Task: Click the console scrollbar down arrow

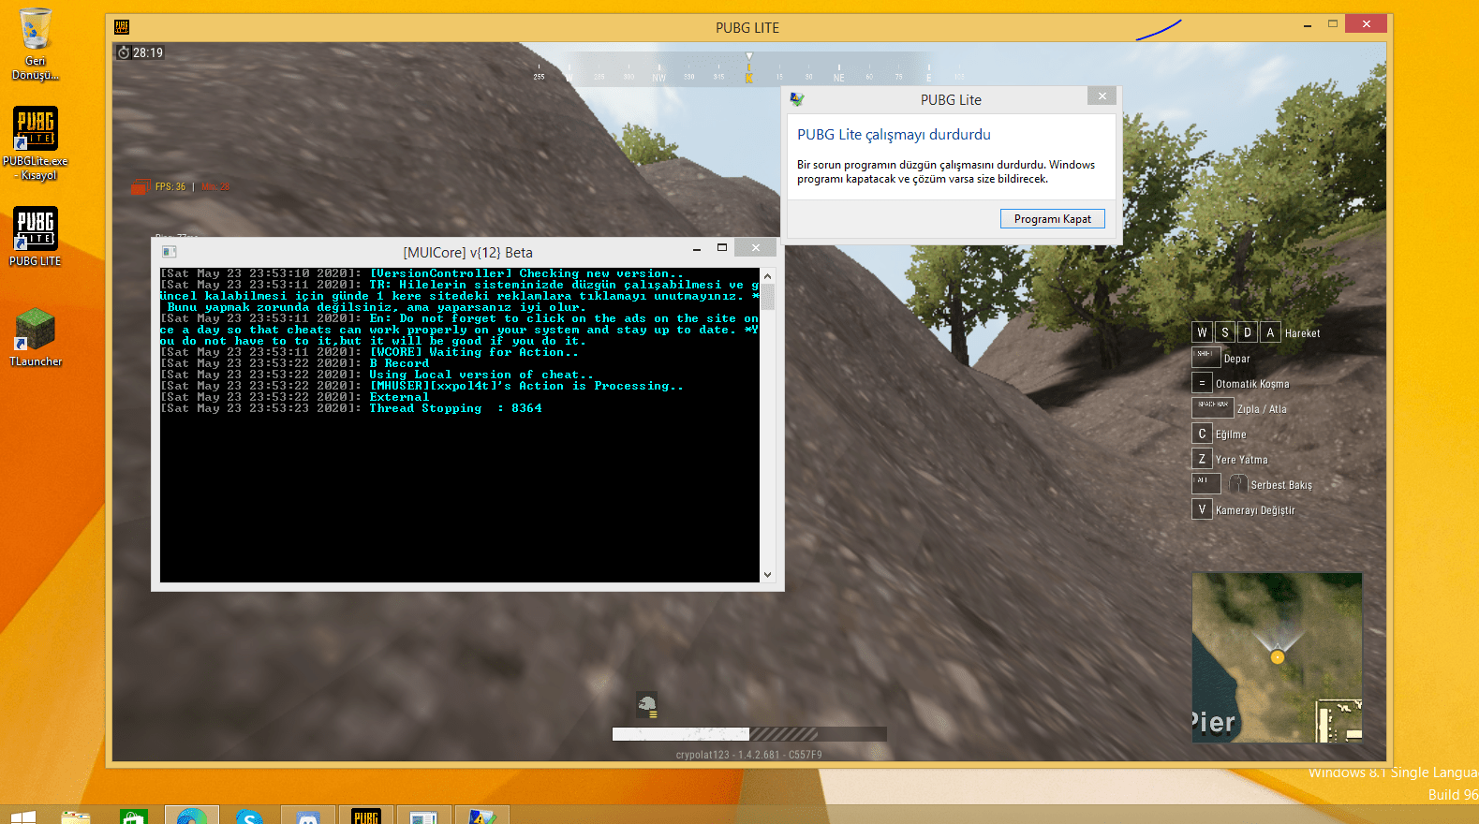Action: [768, 575]
